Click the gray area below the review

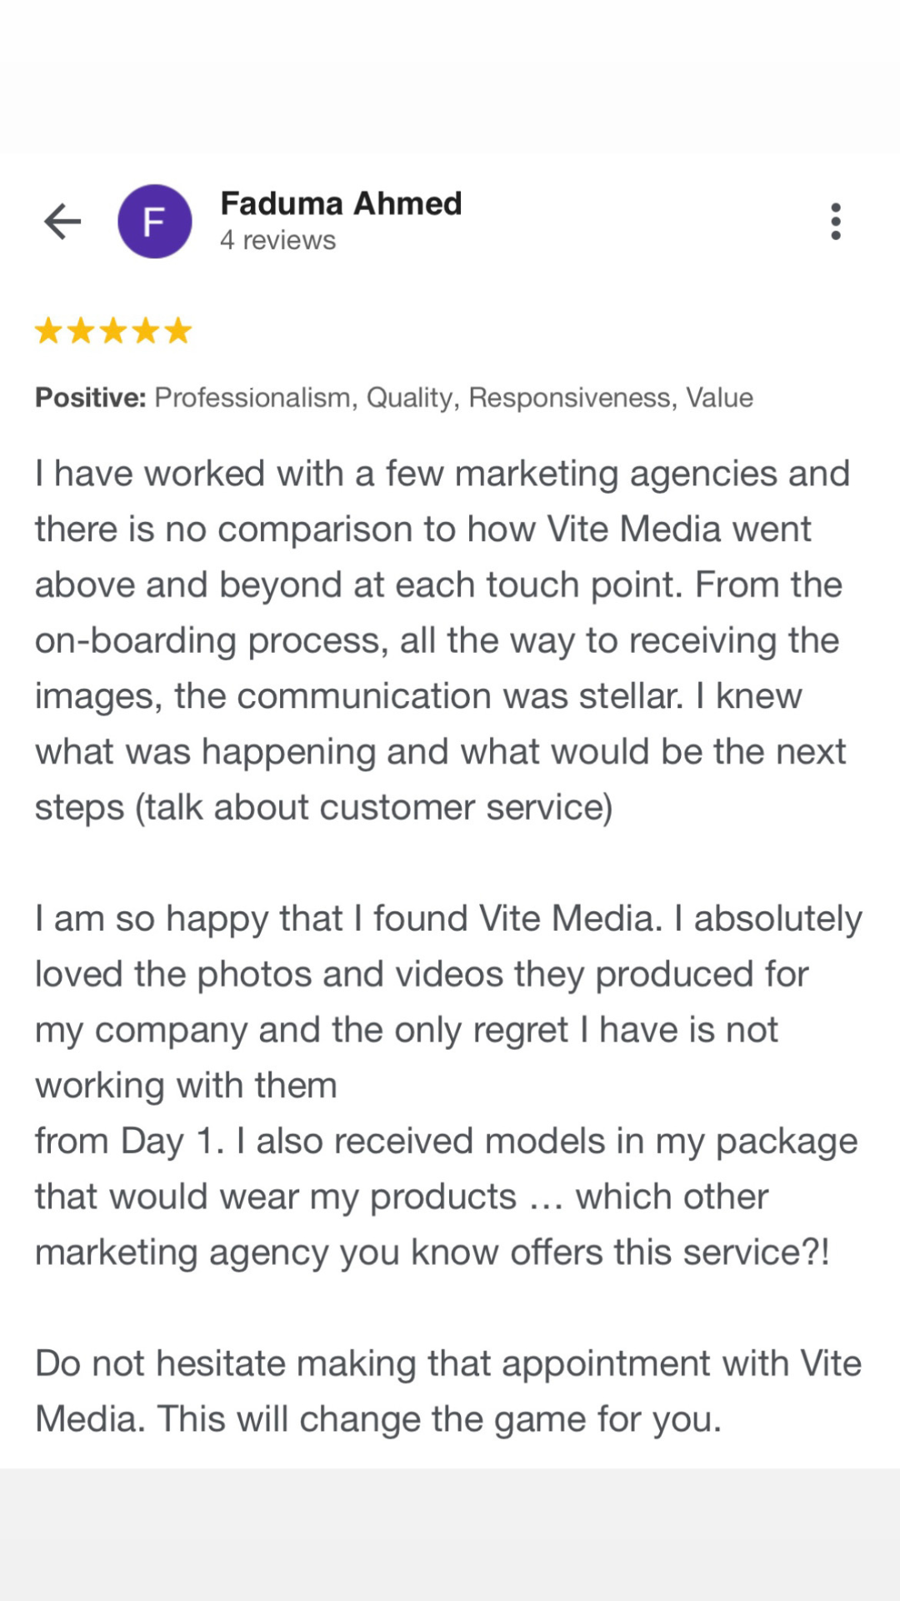(450, 1534)
